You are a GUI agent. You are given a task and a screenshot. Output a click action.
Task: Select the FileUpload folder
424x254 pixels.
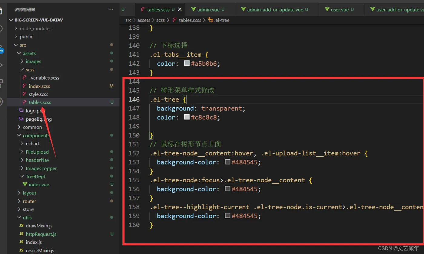point(37,152)
